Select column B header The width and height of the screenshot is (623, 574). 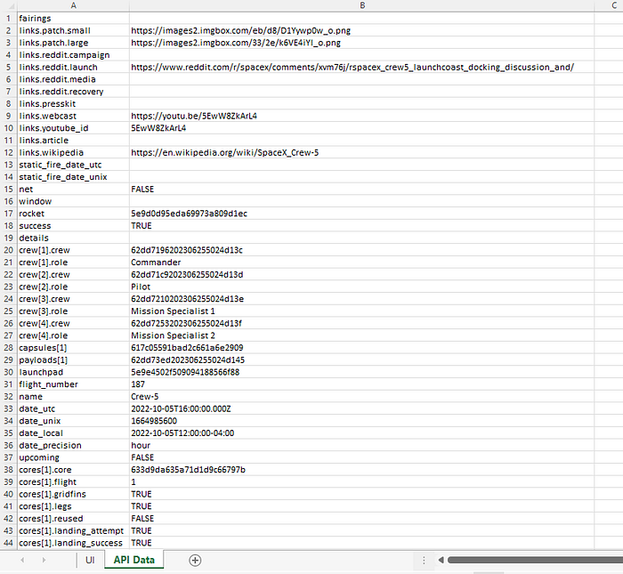tap(362, 6)
